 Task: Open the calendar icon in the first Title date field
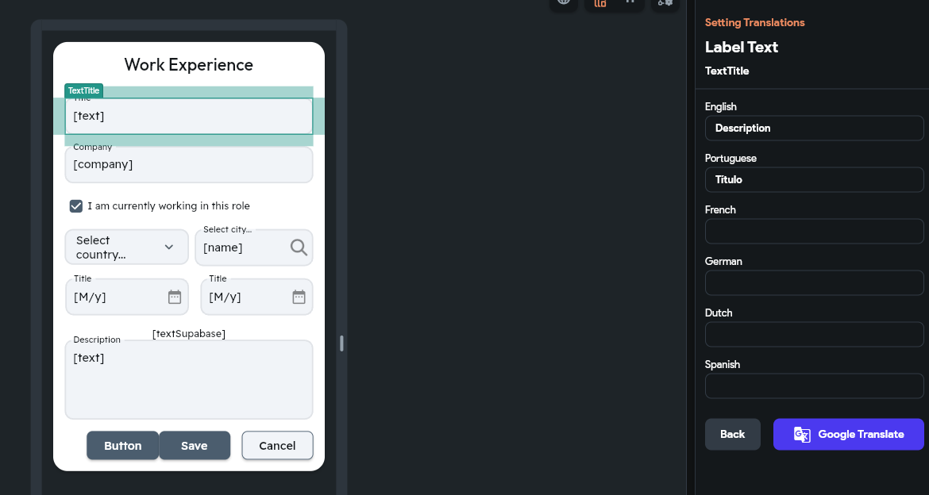click(x=174, y=297)
